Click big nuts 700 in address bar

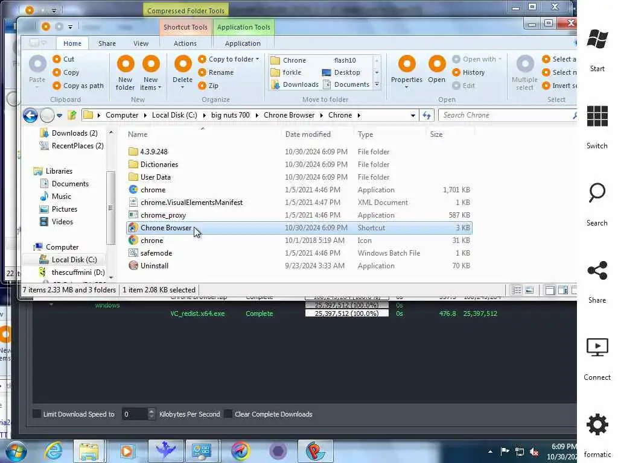coord(230,115)
